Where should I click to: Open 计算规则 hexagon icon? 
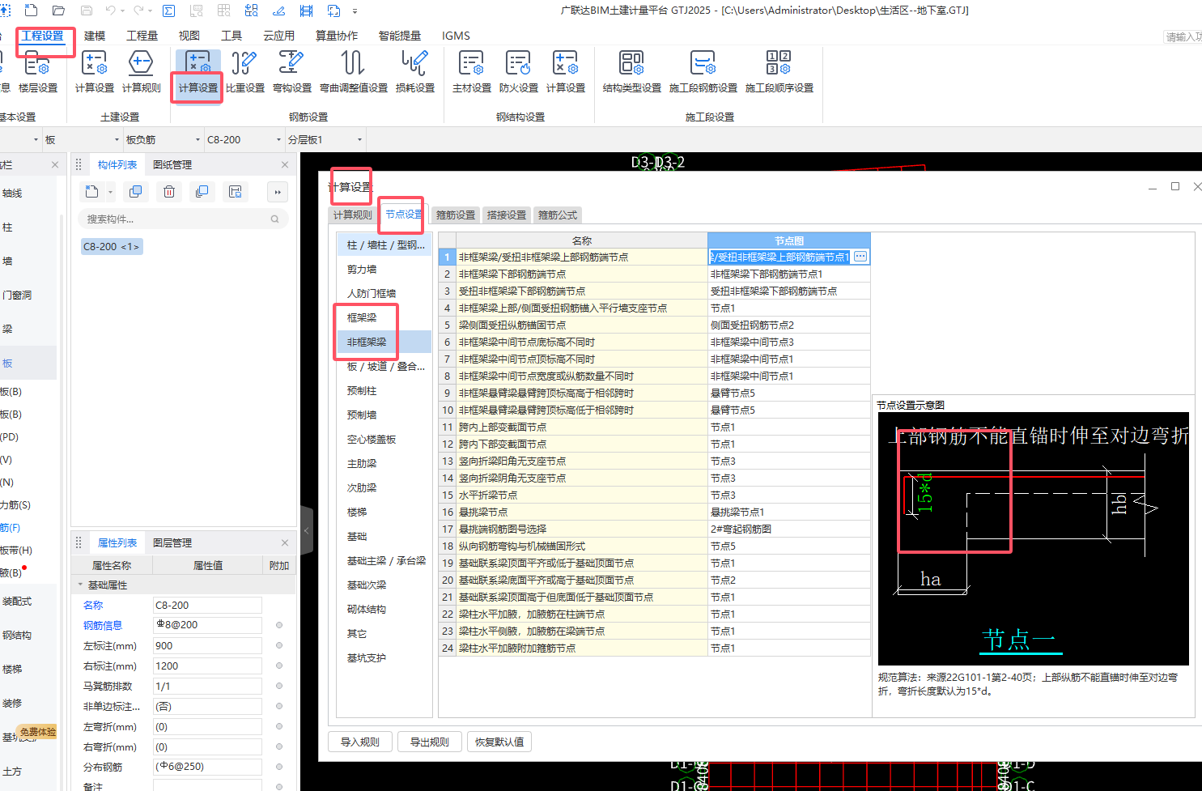coord(141,71)
